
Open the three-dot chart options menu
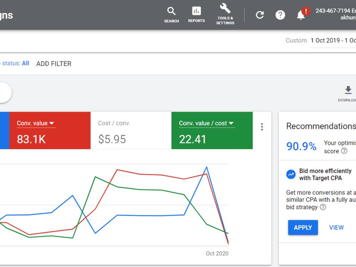[262, 127]
